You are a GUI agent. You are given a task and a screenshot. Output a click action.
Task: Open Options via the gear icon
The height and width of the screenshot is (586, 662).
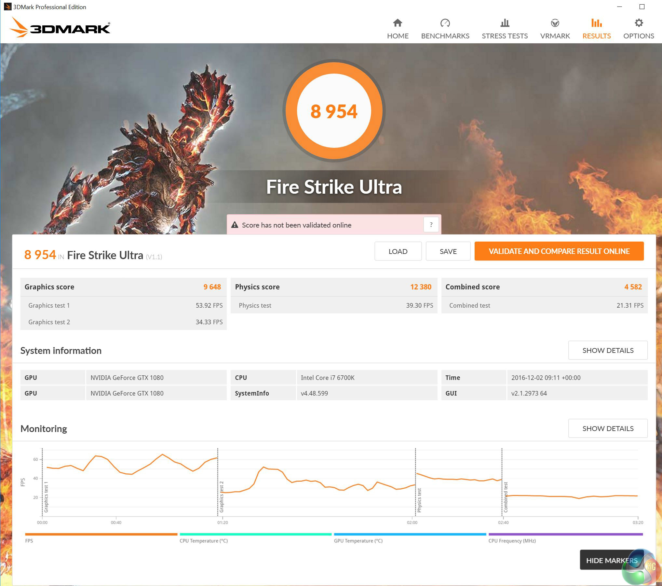(x=638, y=23)
